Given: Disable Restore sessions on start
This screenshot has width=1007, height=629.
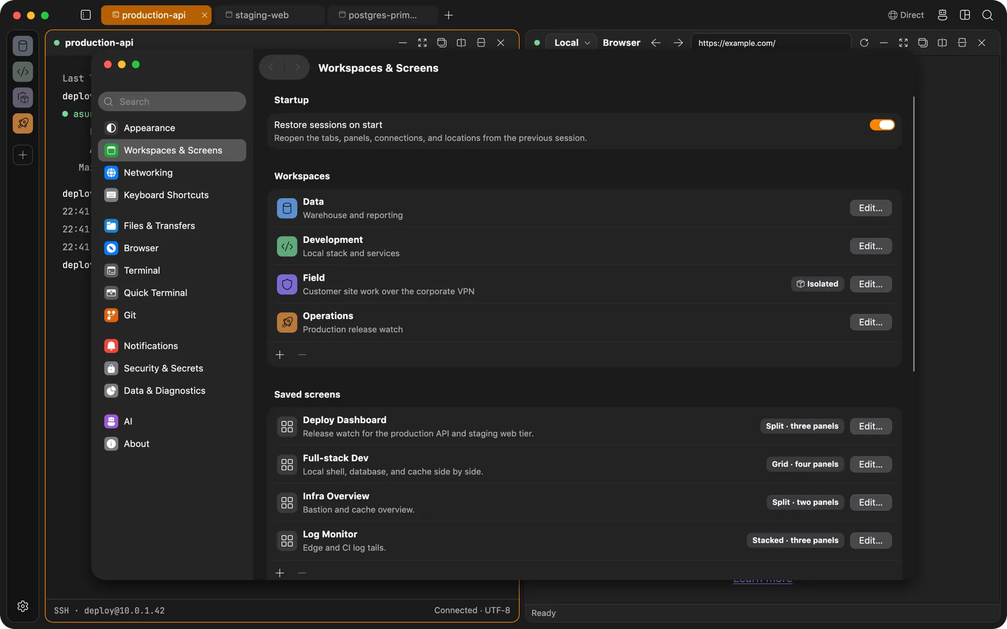Looking at the screenshot, I should (882, 125).
